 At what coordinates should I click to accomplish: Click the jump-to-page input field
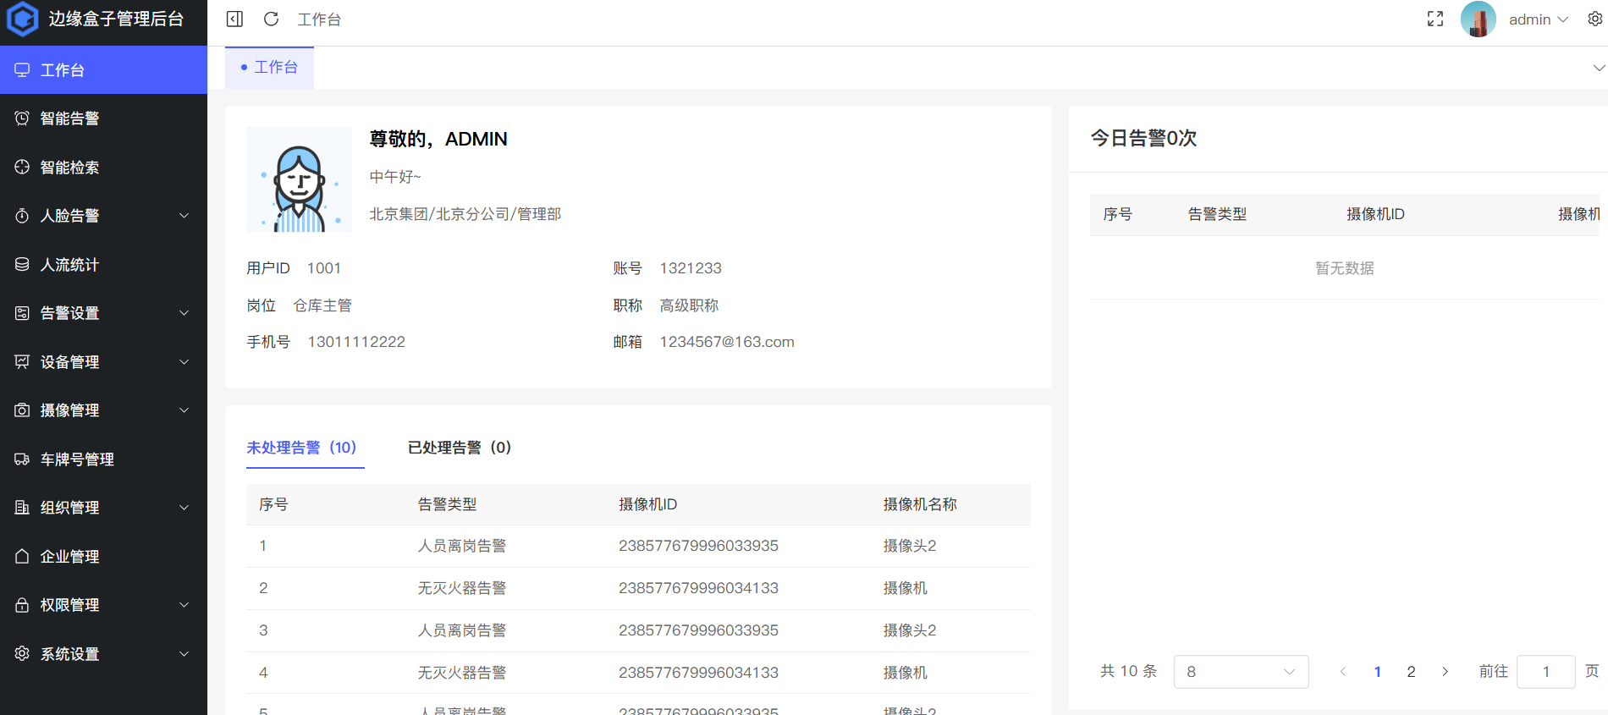pos(1545,672)
